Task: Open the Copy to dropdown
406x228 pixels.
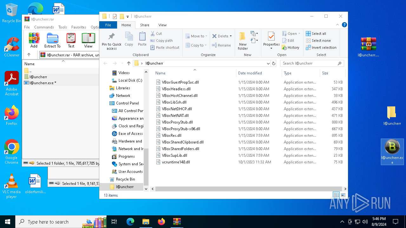Action: [x=196, y=45]
